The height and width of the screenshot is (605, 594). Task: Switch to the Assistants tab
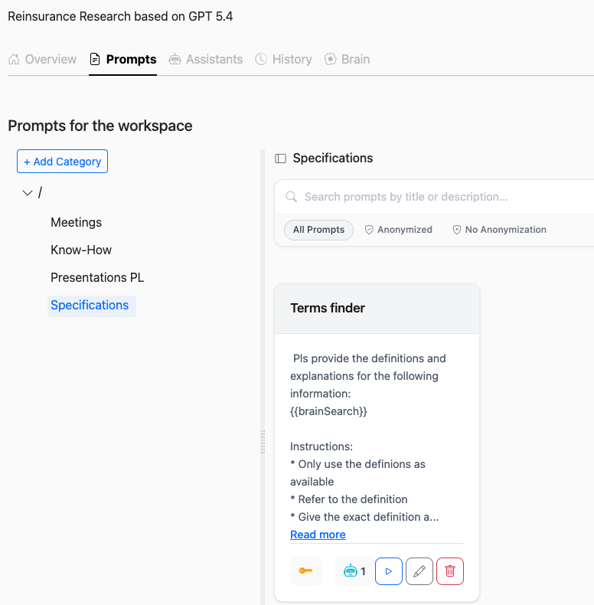(x=206, y=59)
